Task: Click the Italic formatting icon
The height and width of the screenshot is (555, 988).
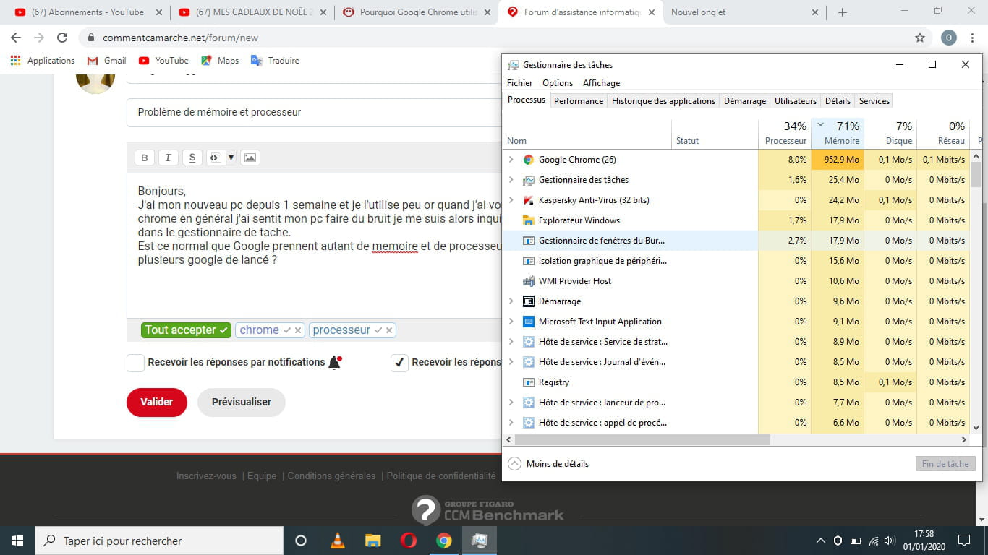Action: click(x=168, y=158)
